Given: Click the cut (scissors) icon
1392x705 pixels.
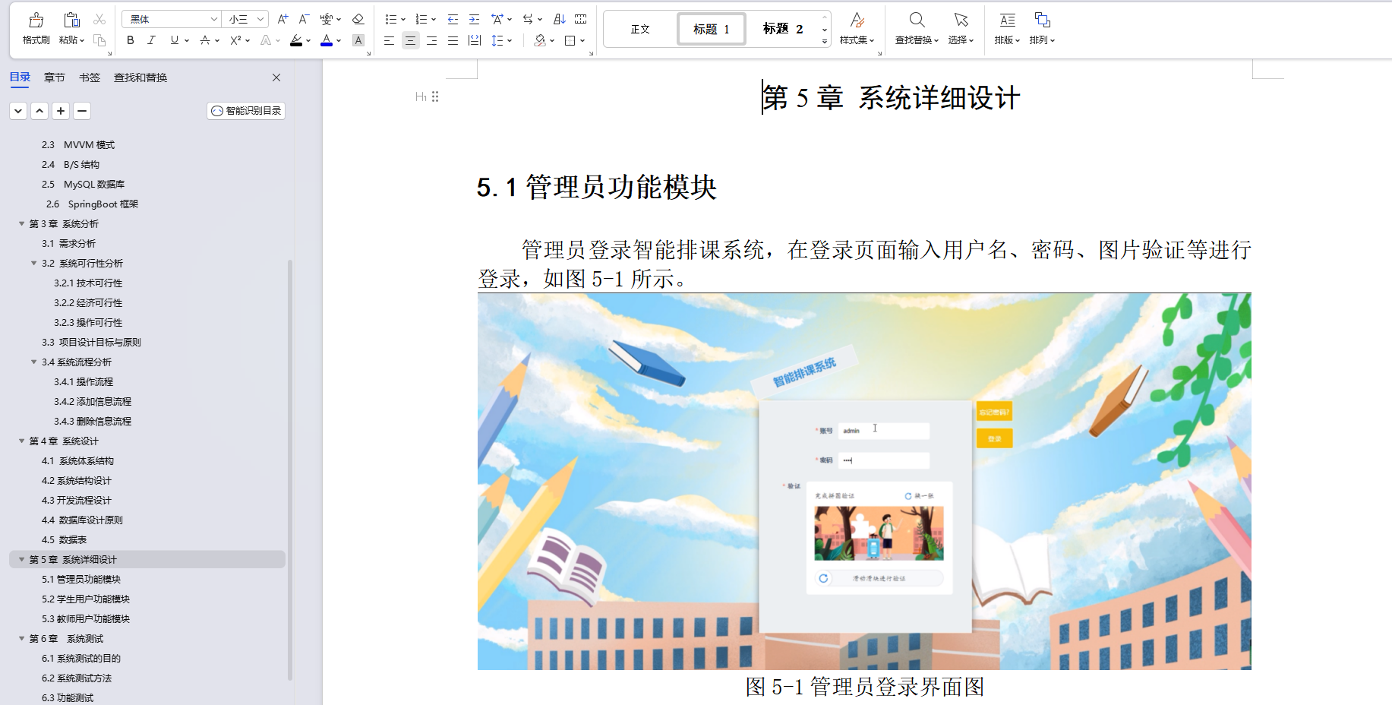Looking at the screenshot, I should point(99,17).
